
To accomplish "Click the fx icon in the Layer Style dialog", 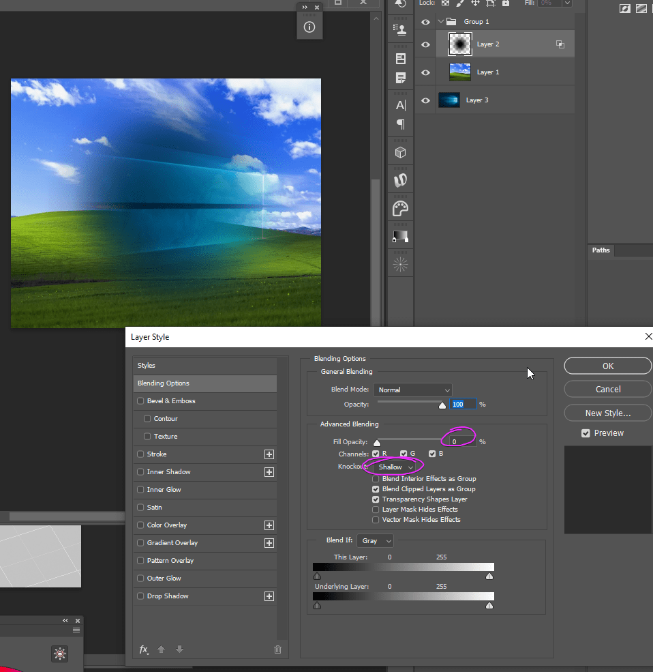I will coord(143,649).
